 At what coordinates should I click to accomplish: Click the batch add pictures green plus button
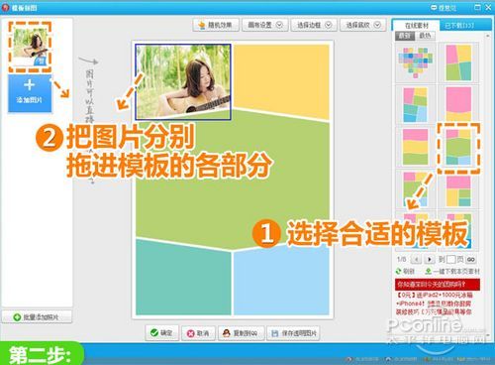click(37, 316)
